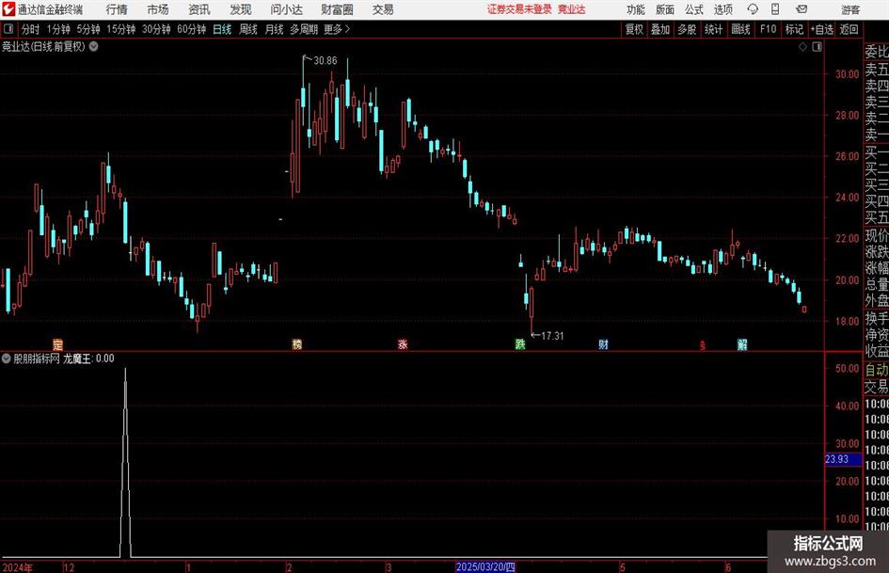Click the 榜 event marker icon

[297, 344]
